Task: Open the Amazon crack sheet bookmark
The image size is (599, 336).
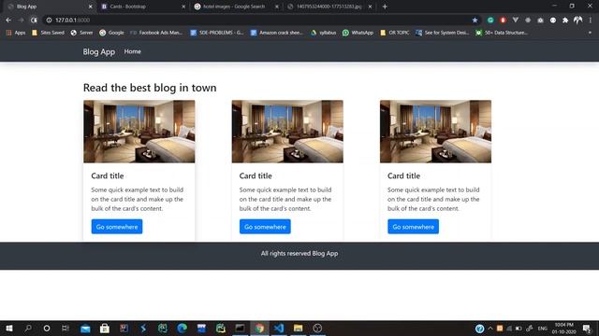Action: 277,33
